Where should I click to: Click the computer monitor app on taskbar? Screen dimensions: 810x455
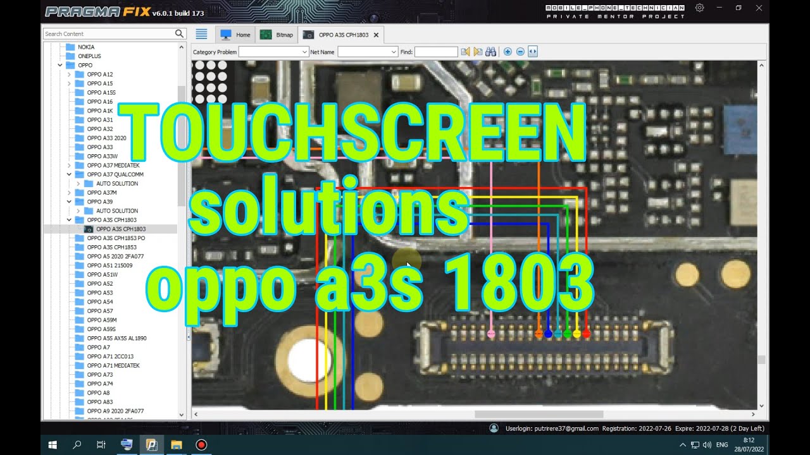point(126,445)
